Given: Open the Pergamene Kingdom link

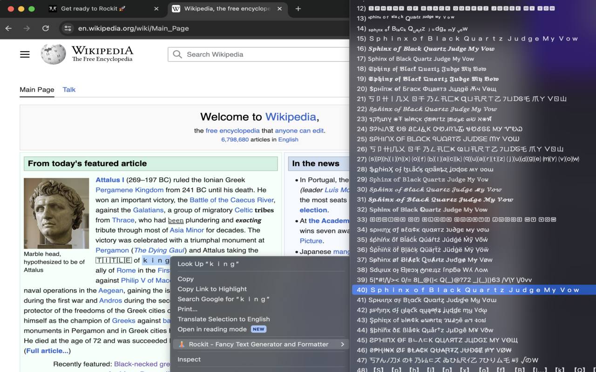Looking at the screenshot, I should [x=129, y=190].
